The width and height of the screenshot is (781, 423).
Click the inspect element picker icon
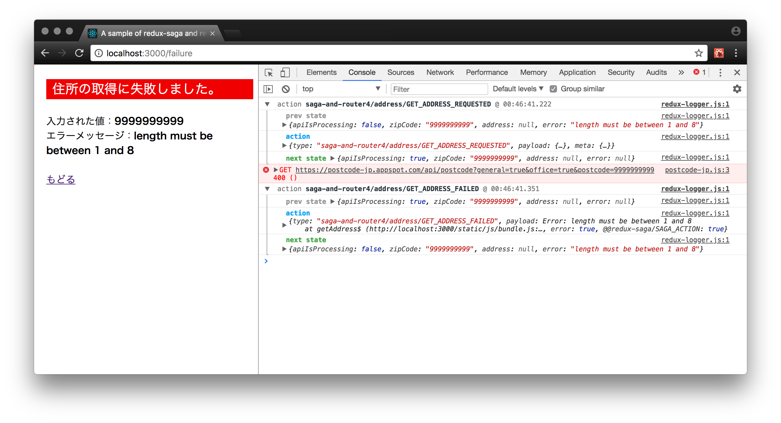click(269, 72)
